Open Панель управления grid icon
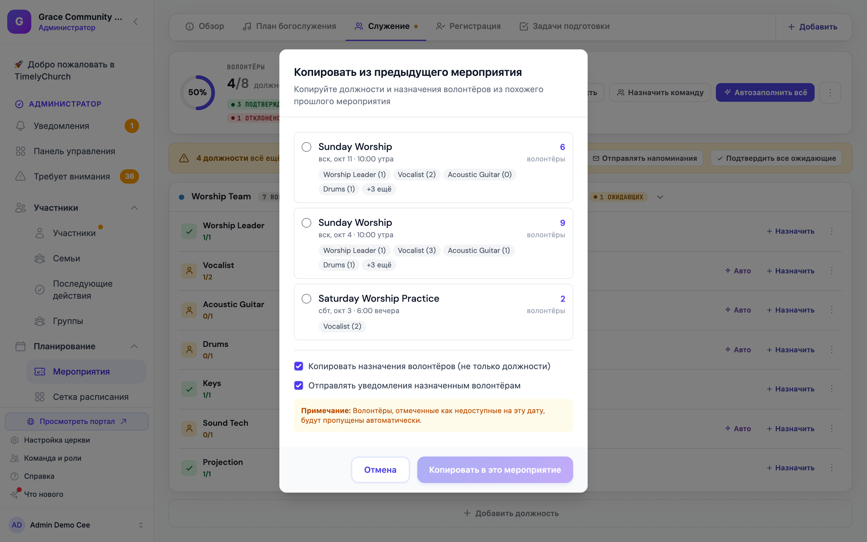Viewport: 867px width, 542px height. coord(20,151)
